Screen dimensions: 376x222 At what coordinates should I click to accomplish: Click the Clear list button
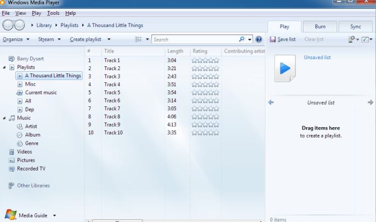pyautogui.click(x=314, y=39)
